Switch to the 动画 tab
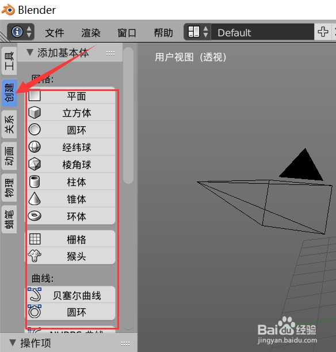 [9, 156]
